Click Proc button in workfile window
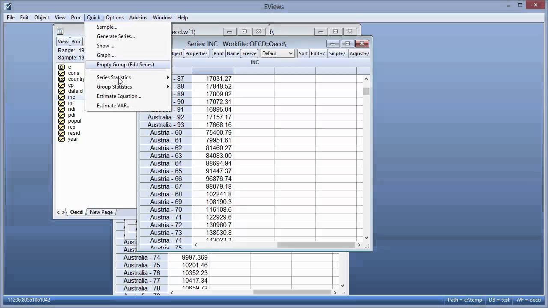548x308 pixels. (76, 41)
